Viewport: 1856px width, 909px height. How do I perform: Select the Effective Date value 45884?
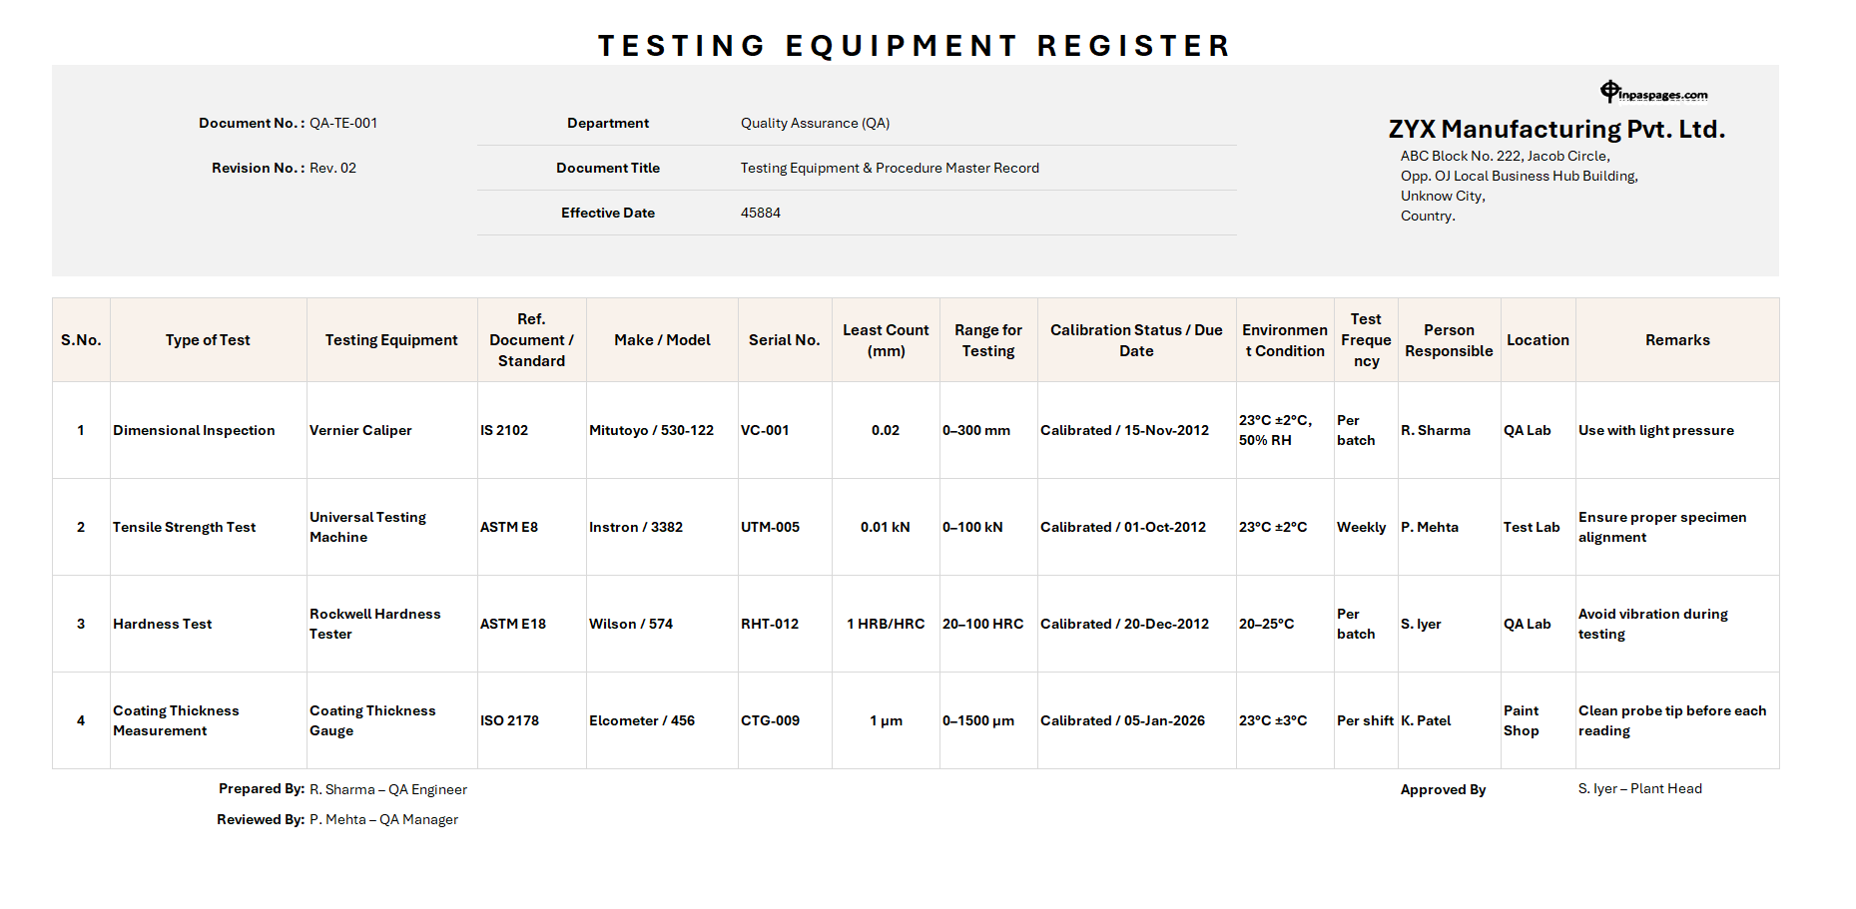tap(760, 213)
